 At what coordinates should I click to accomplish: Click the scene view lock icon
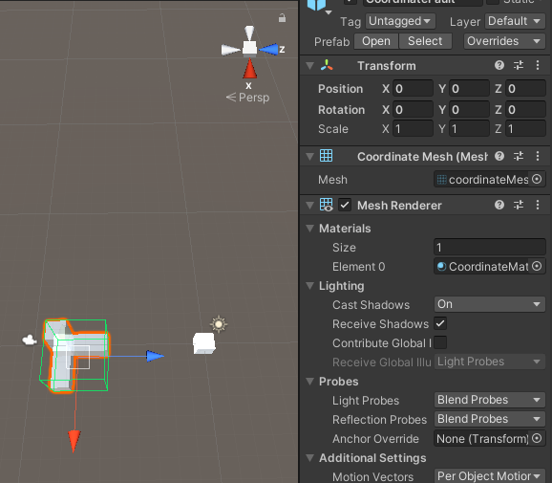point(282,18)
